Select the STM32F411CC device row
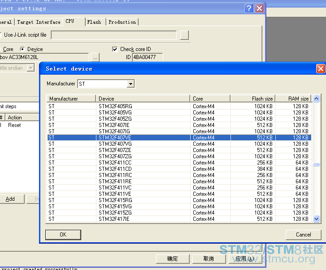 179,163
